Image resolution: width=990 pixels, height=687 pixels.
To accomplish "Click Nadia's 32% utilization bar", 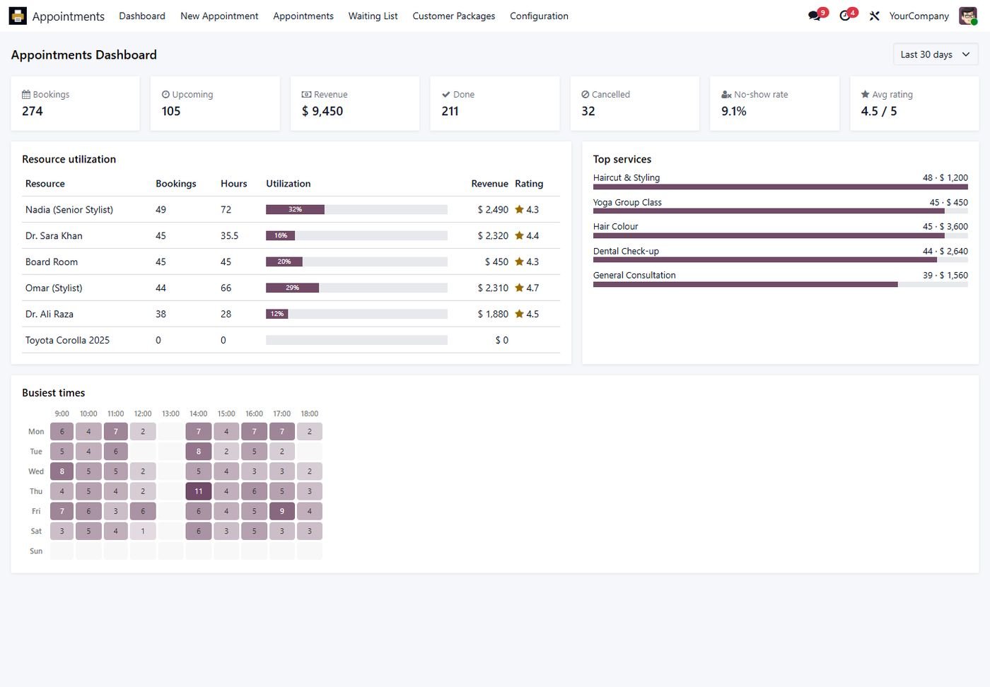I will coord(295,209).
